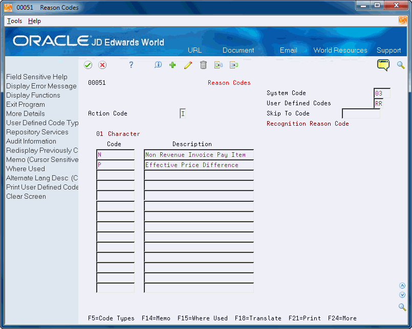Open World Resources tab
The image size is (412, 329).
[x=340, y=50]
